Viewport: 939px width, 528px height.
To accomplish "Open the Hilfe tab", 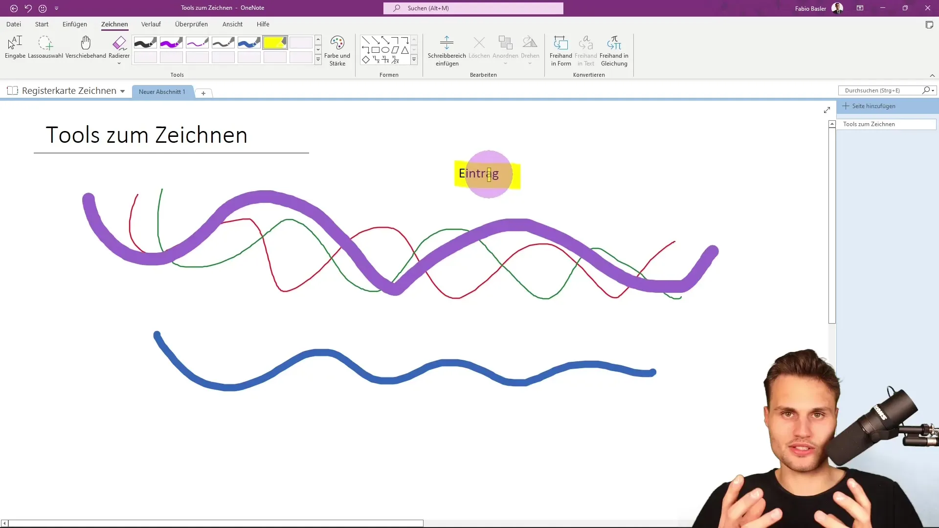I will (x=263, y=24).
